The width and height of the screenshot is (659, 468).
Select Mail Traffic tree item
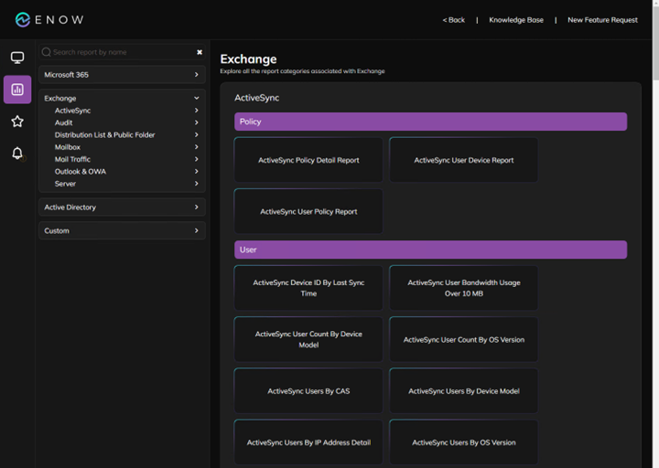pyautogui.click(x=72, y=159)
